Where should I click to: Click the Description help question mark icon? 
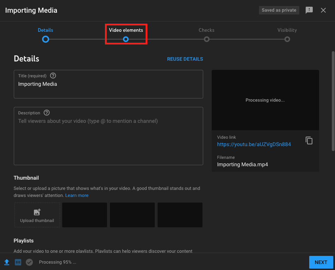pos(47,113)
